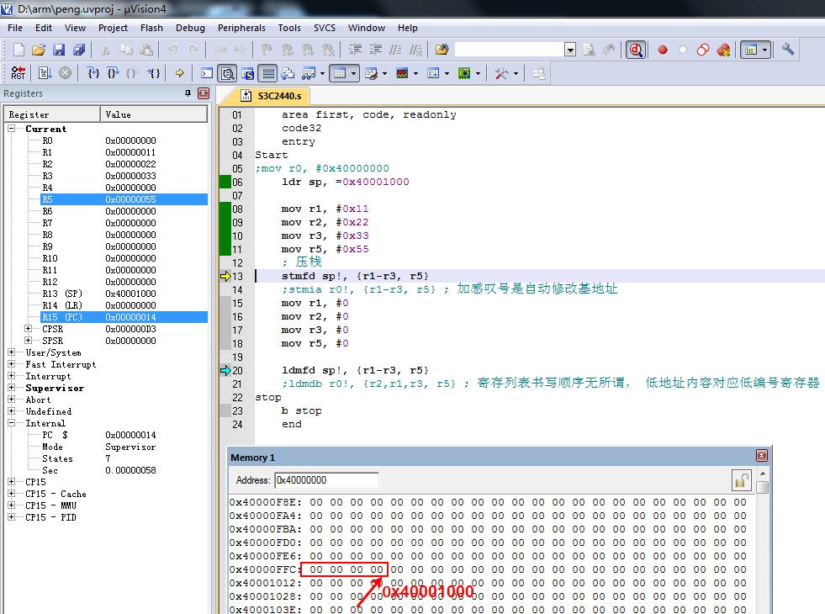Image resolution: width=825 pixels, height=614 pixels.
Task: Click the Memory Address input field
Action: point(326,480)
